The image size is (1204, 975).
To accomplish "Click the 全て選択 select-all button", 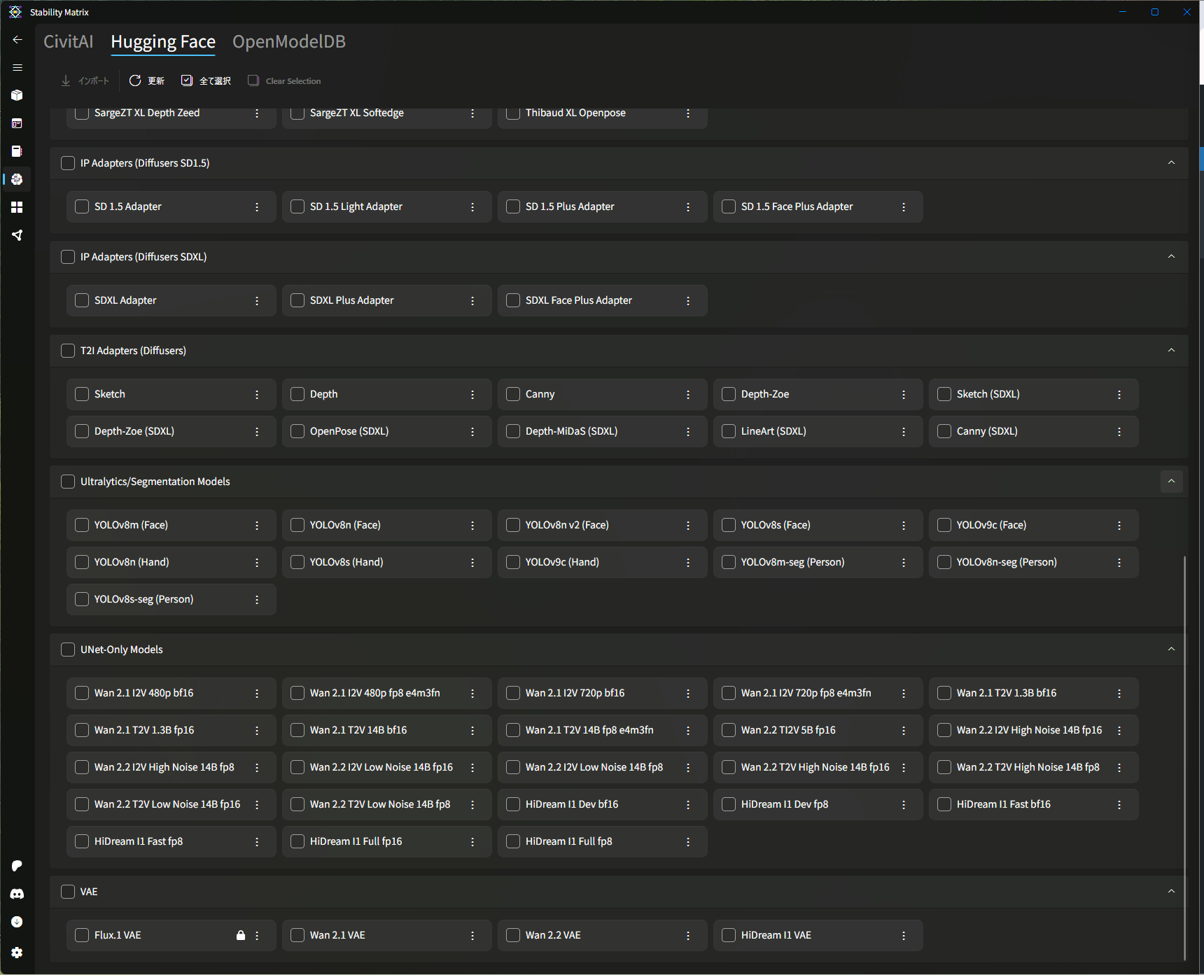I will (206, 81).
